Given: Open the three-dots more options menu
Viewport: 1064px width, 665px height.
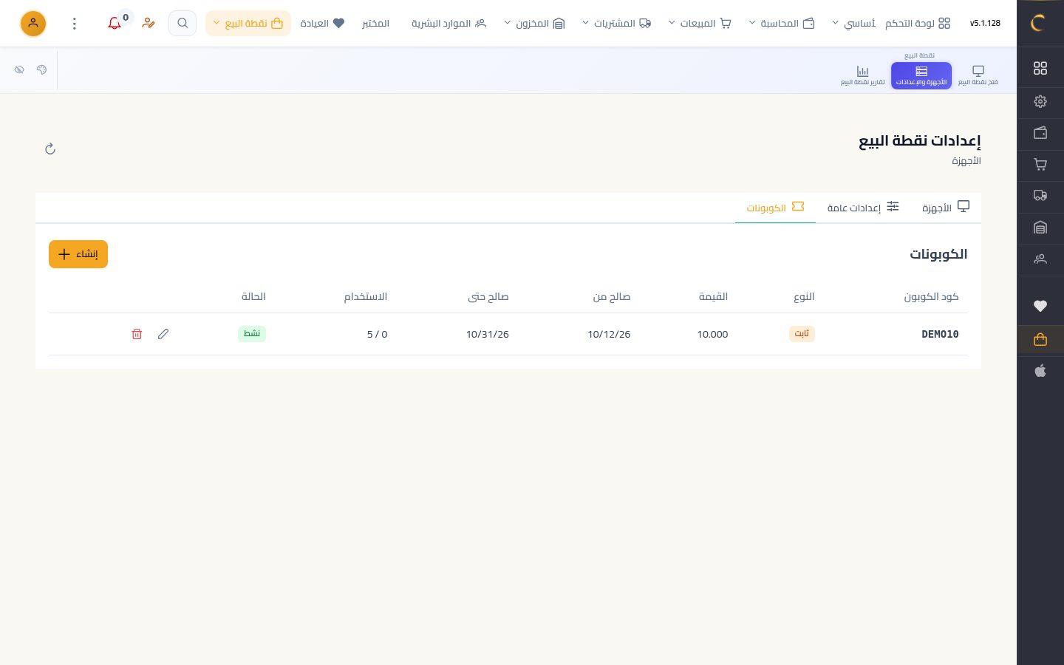Looking at the screenshot, I should pyautogui.click(x=75, y=24).
